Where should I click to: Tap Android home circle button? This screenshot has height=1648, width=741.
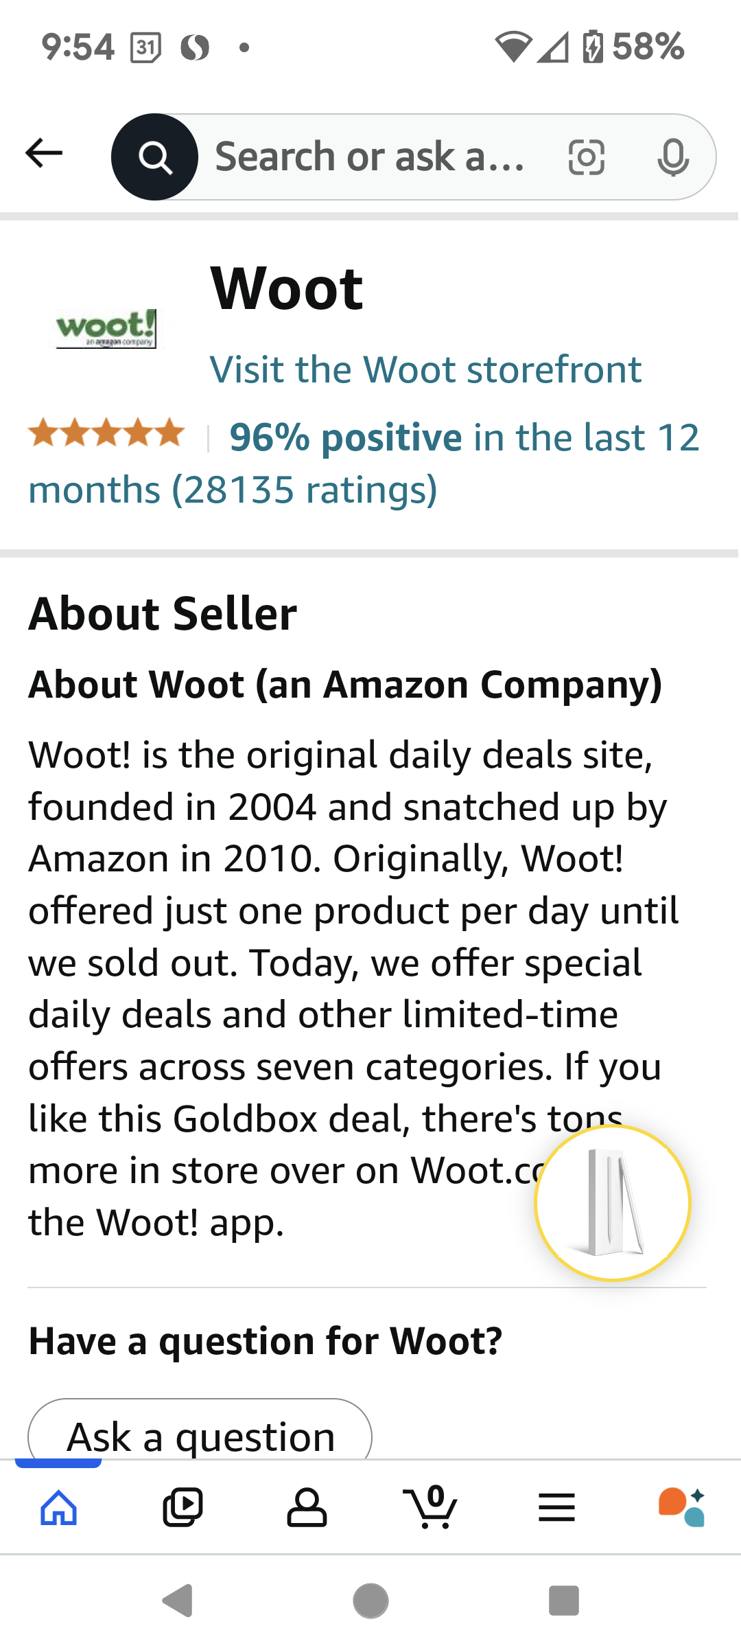[370, 1601]
